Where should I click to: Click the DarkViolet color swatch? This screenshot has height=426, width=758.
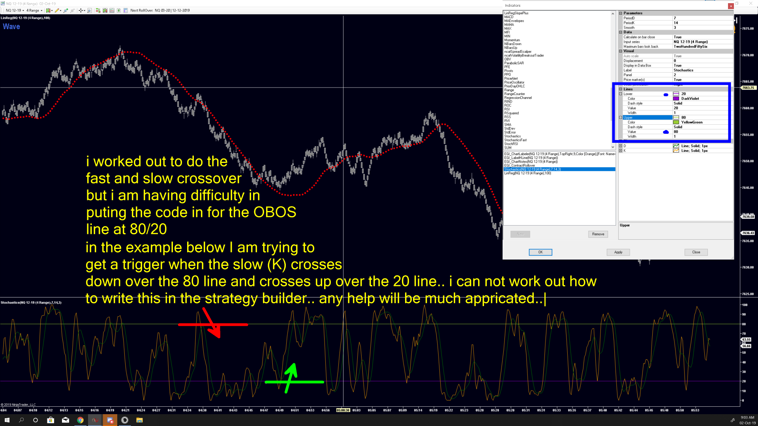(676, 99)
